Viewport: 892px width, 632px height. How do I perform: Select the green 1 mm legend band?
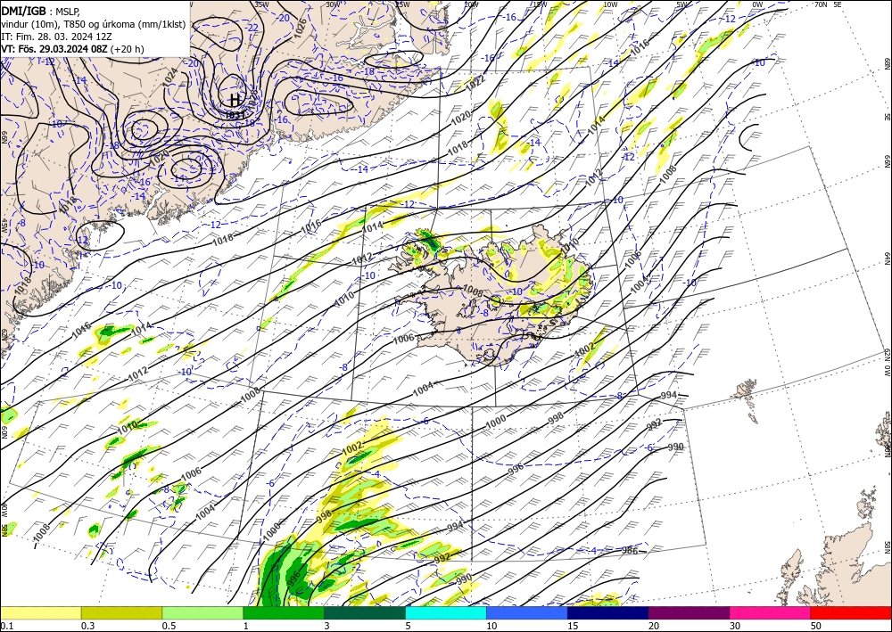[x=284, y=612]
